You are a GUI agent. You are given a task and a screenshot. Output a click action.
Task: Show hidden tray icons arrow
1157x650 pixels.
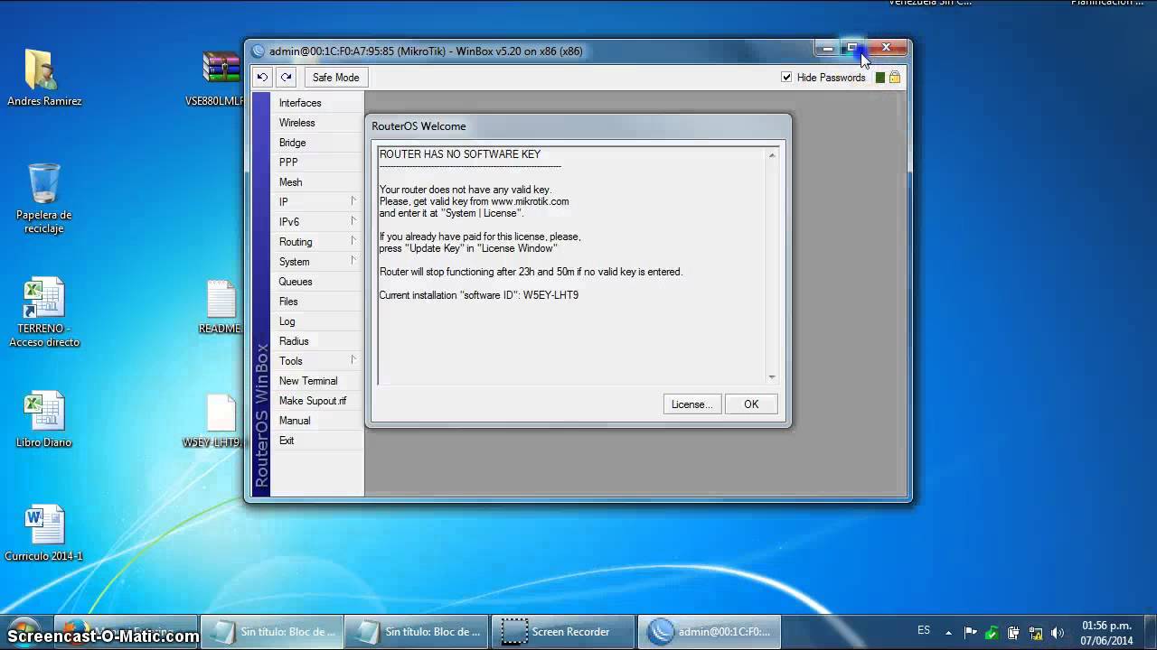click(948, 633)
